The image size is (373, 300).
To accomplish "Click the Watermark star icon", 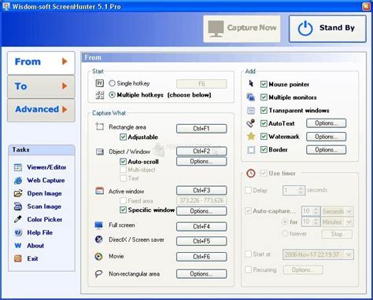I will [x=251, y=136].
